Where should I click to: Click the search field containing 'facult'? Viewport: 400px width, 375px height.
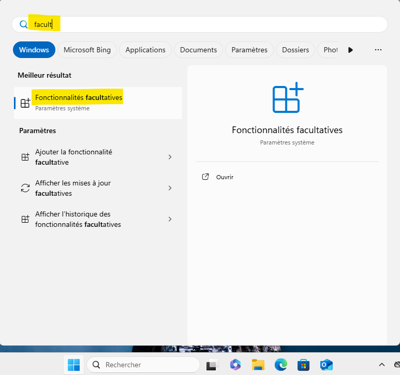pos(200,24)
